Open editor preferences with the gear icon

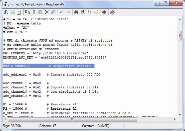tap(104, 12)
